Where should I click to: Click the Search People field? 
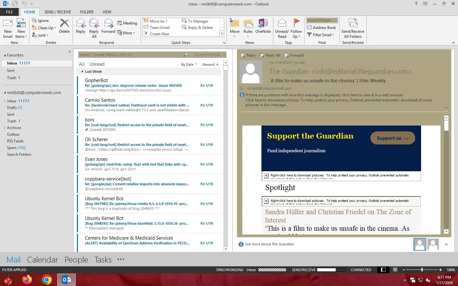tap(322, 20)
